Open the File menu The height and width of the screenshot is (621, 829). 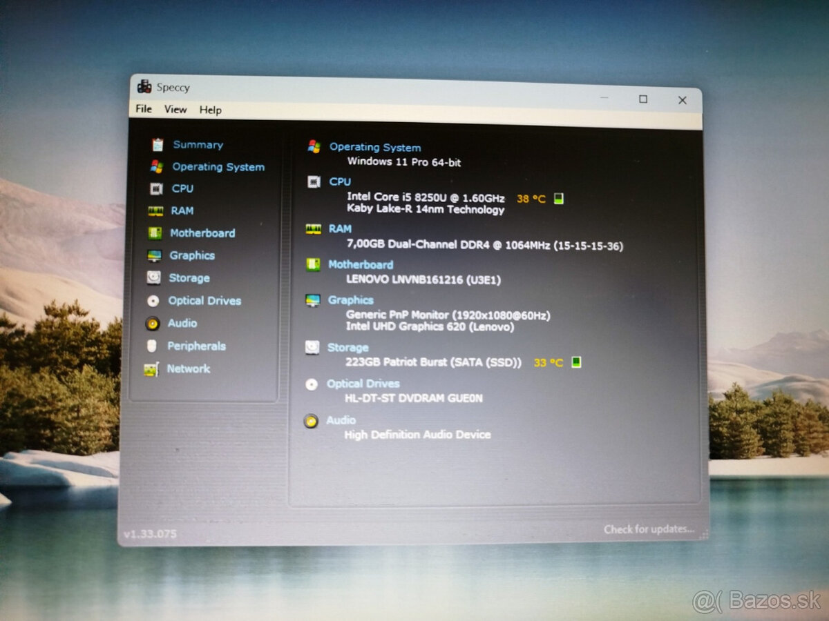[x=143, y=110]
